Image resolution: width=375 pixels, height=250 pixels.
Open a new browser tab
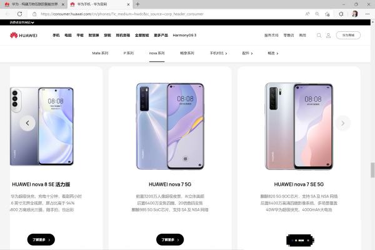coord(137,4)
